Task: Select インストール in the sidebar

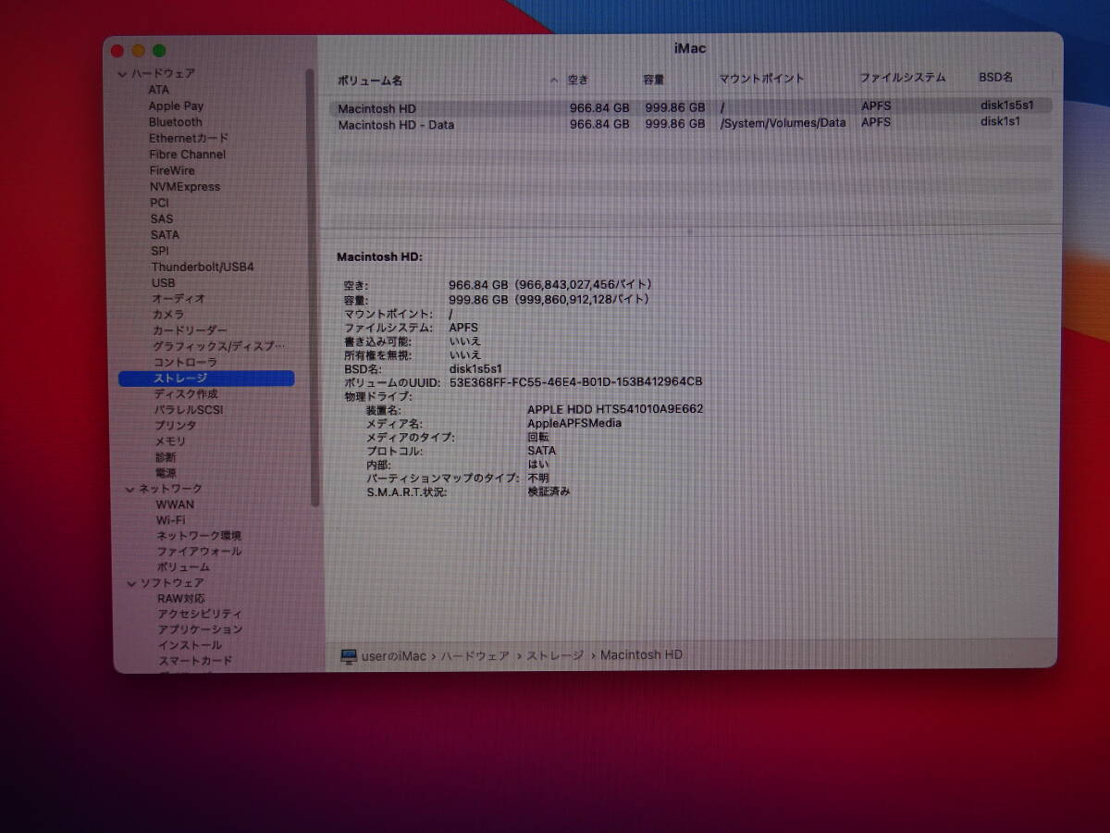Action: (x=190, y=645)
